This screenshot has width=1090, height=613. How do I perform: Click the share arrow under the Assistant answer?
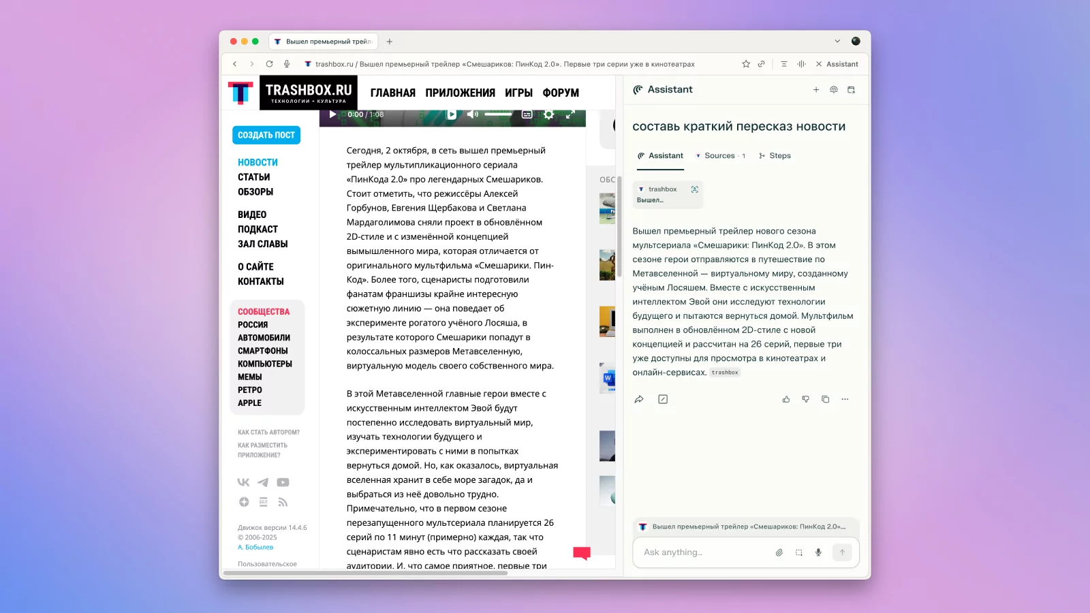pyautogui.click(x=639, y=400)
